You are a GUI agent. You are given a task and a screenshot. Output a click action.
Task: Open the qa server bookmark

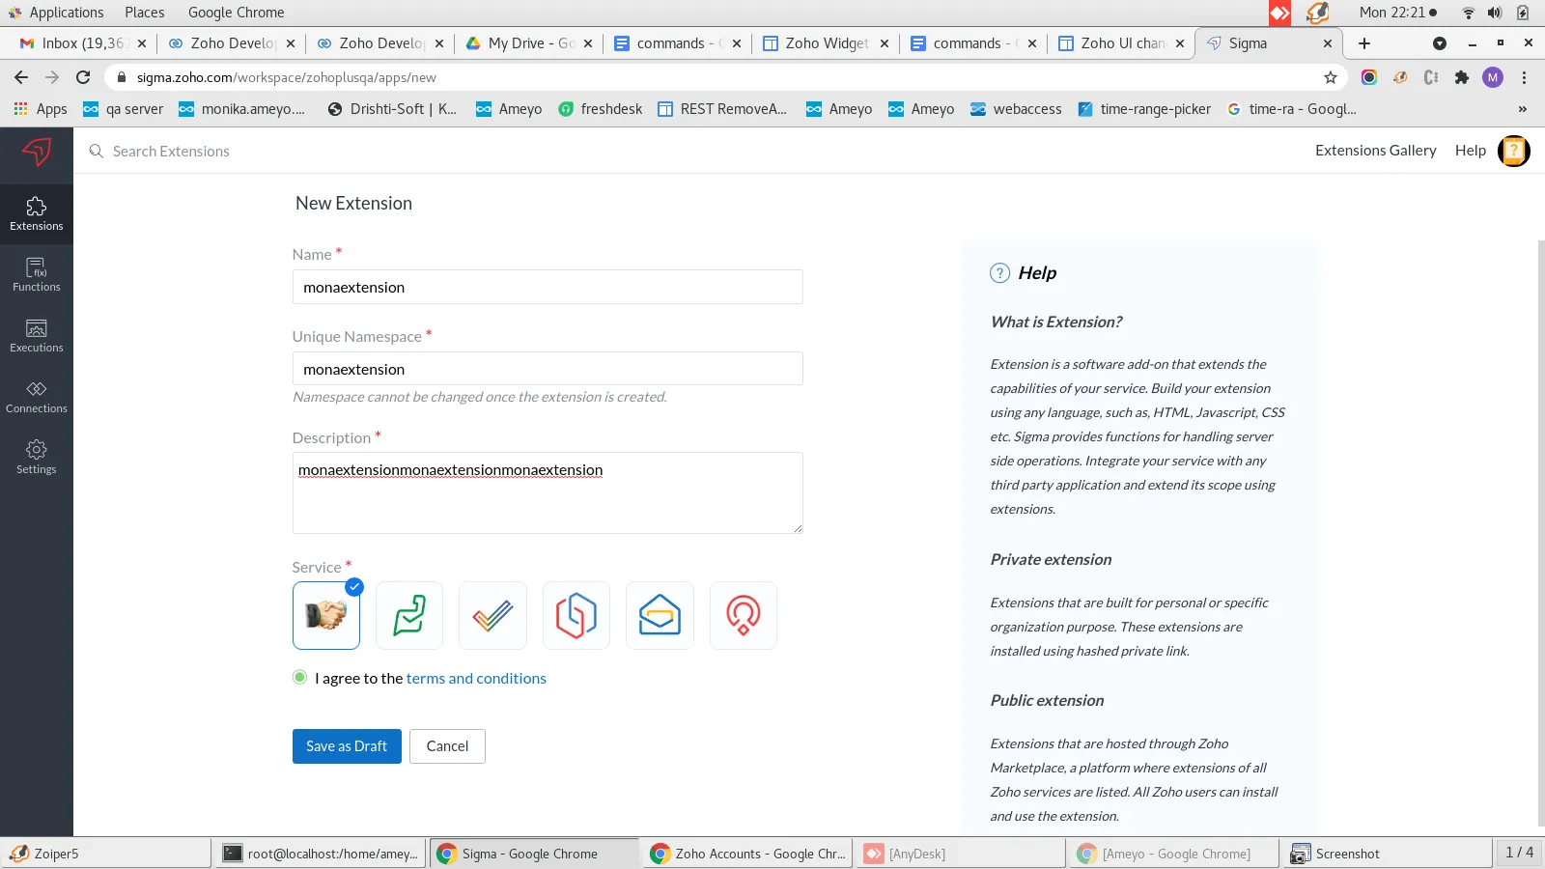point(123,109)
